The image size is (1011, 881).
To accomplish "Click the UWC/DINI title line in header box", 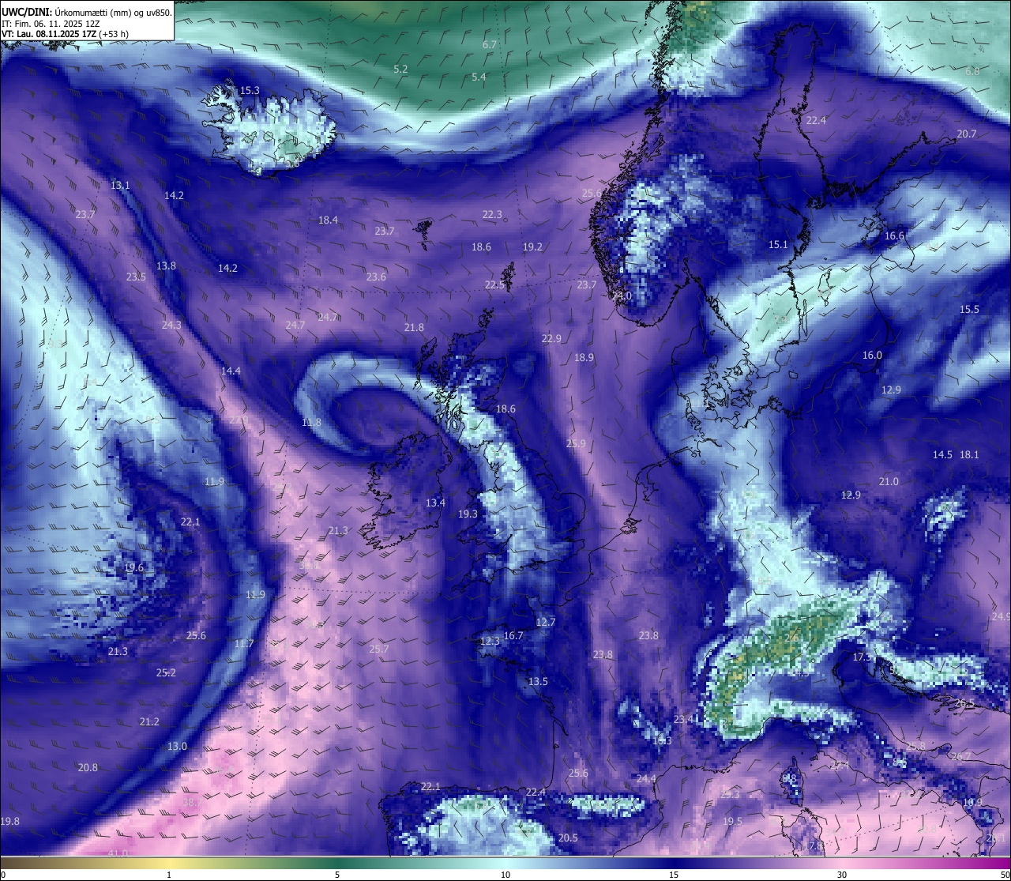I will tap(86, 13).
